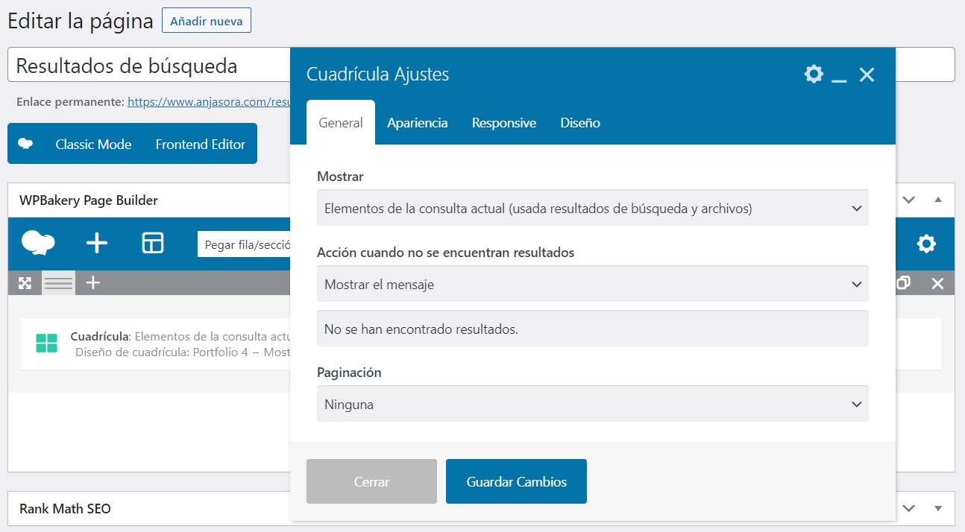The image size is (965, 532).
Task: Delete the row with X icon
Action: 937,283
